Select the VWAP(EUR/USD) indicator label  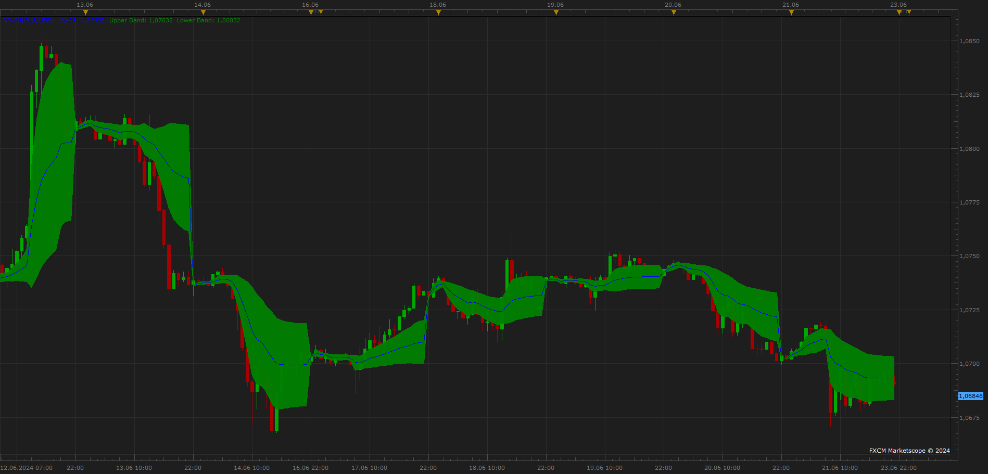(29, 20)
